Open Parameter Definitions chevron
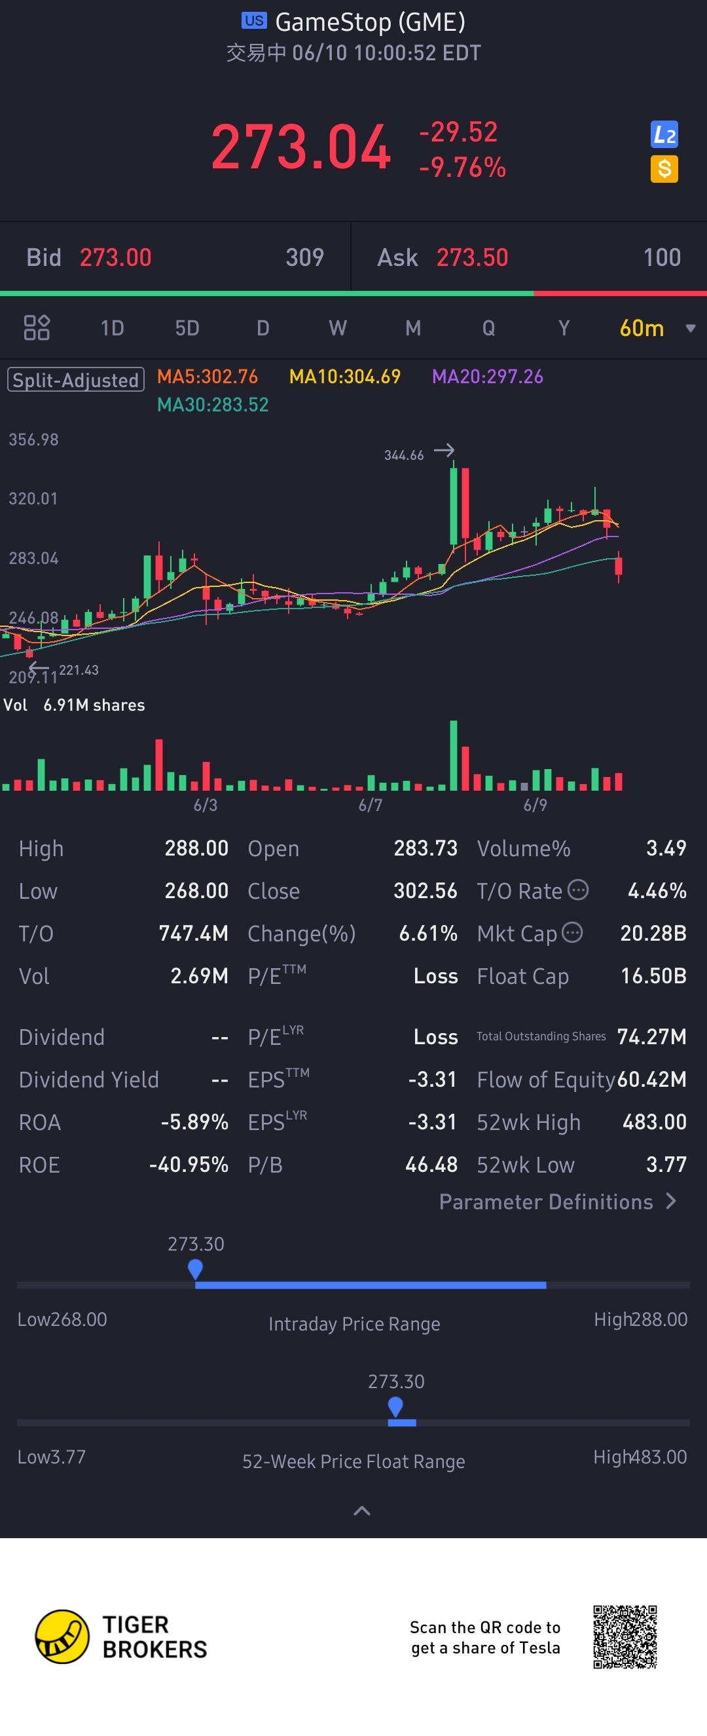Viewport: 707px width, 1736px height. (x=670, y=1201)
